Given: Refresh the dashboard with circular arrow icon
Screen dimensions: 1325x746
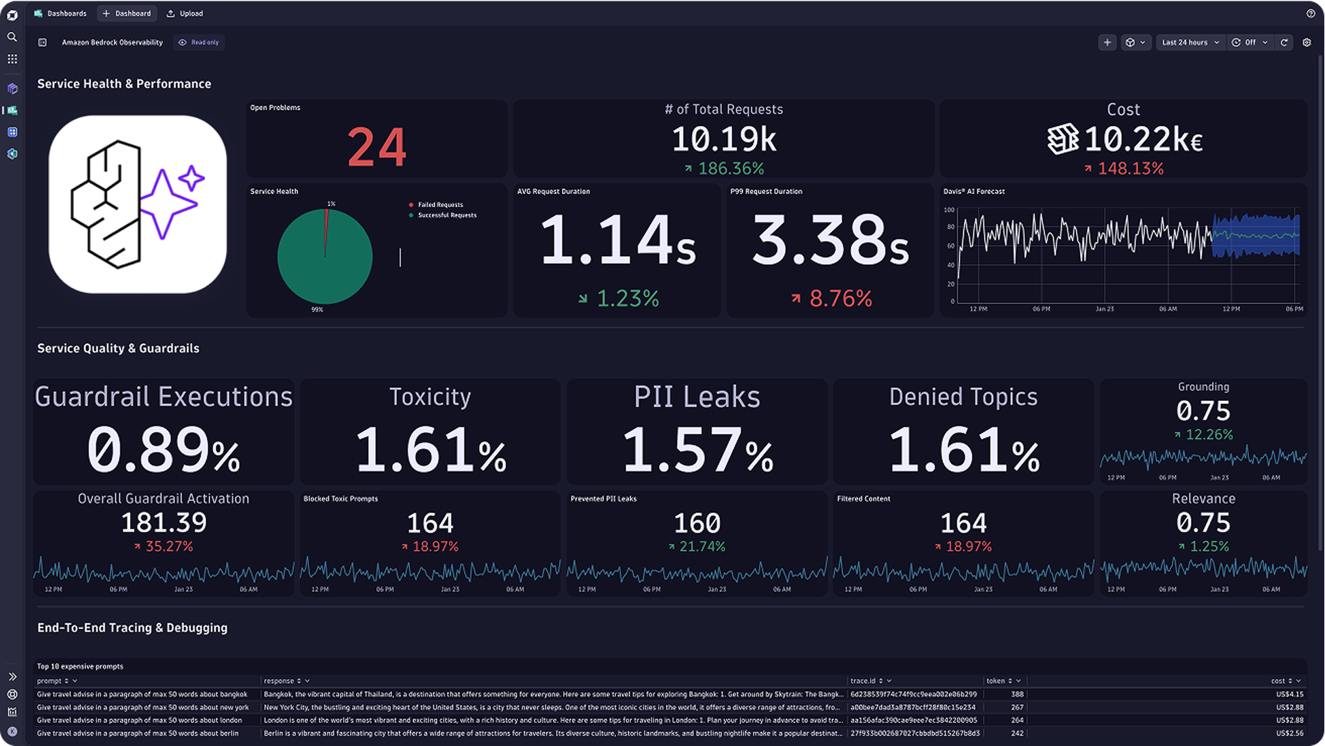Looking at the screenshot, I should coord(1285,42).
